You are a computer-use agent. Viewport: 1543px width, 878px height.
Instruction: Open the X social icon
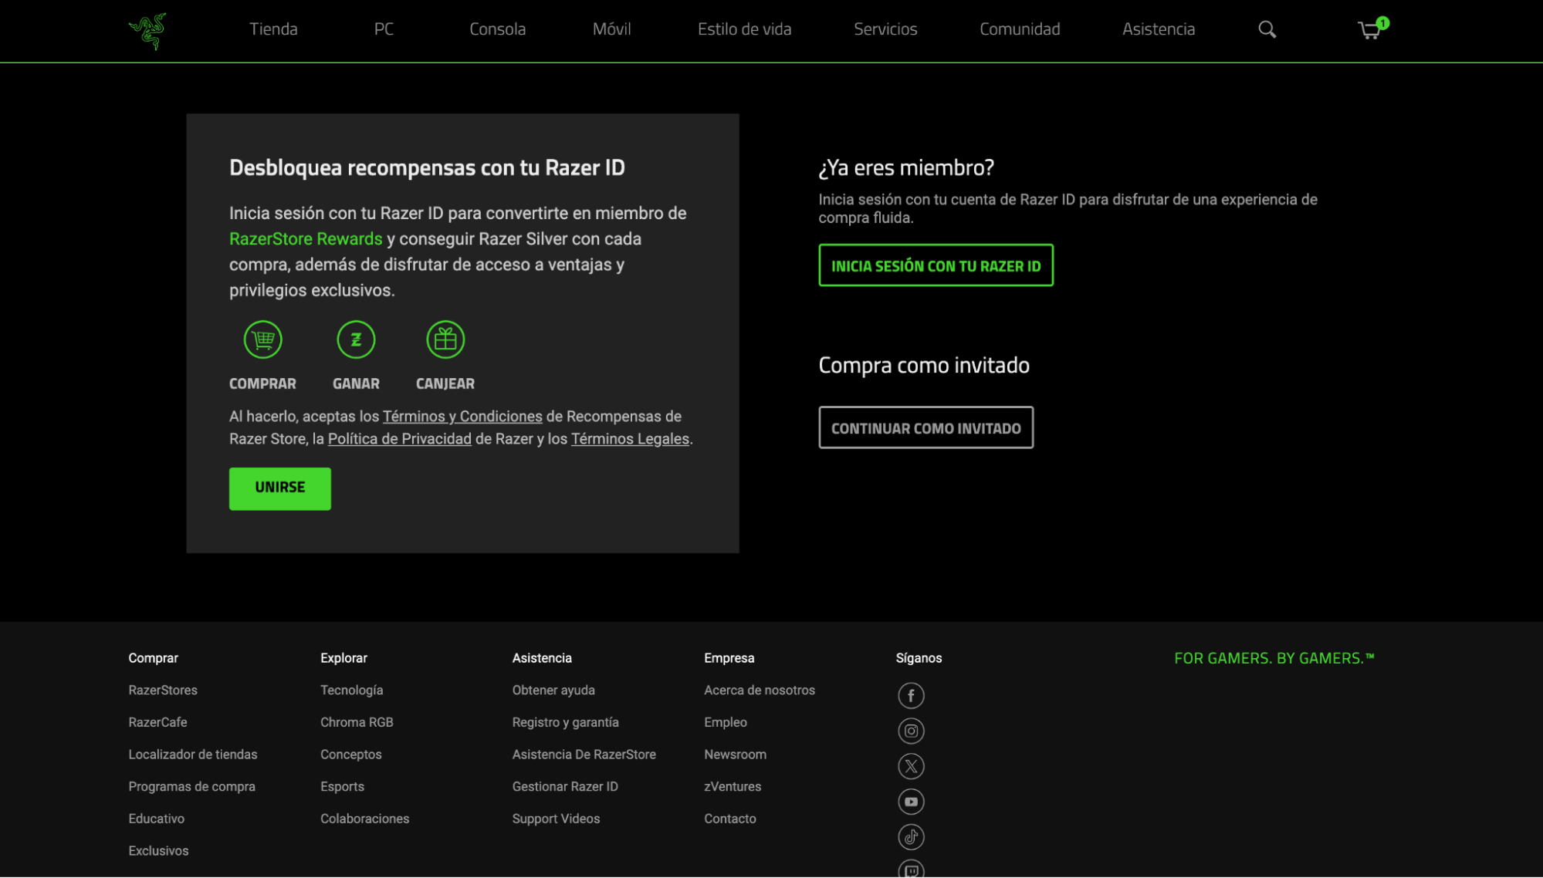tap(911, 767)
